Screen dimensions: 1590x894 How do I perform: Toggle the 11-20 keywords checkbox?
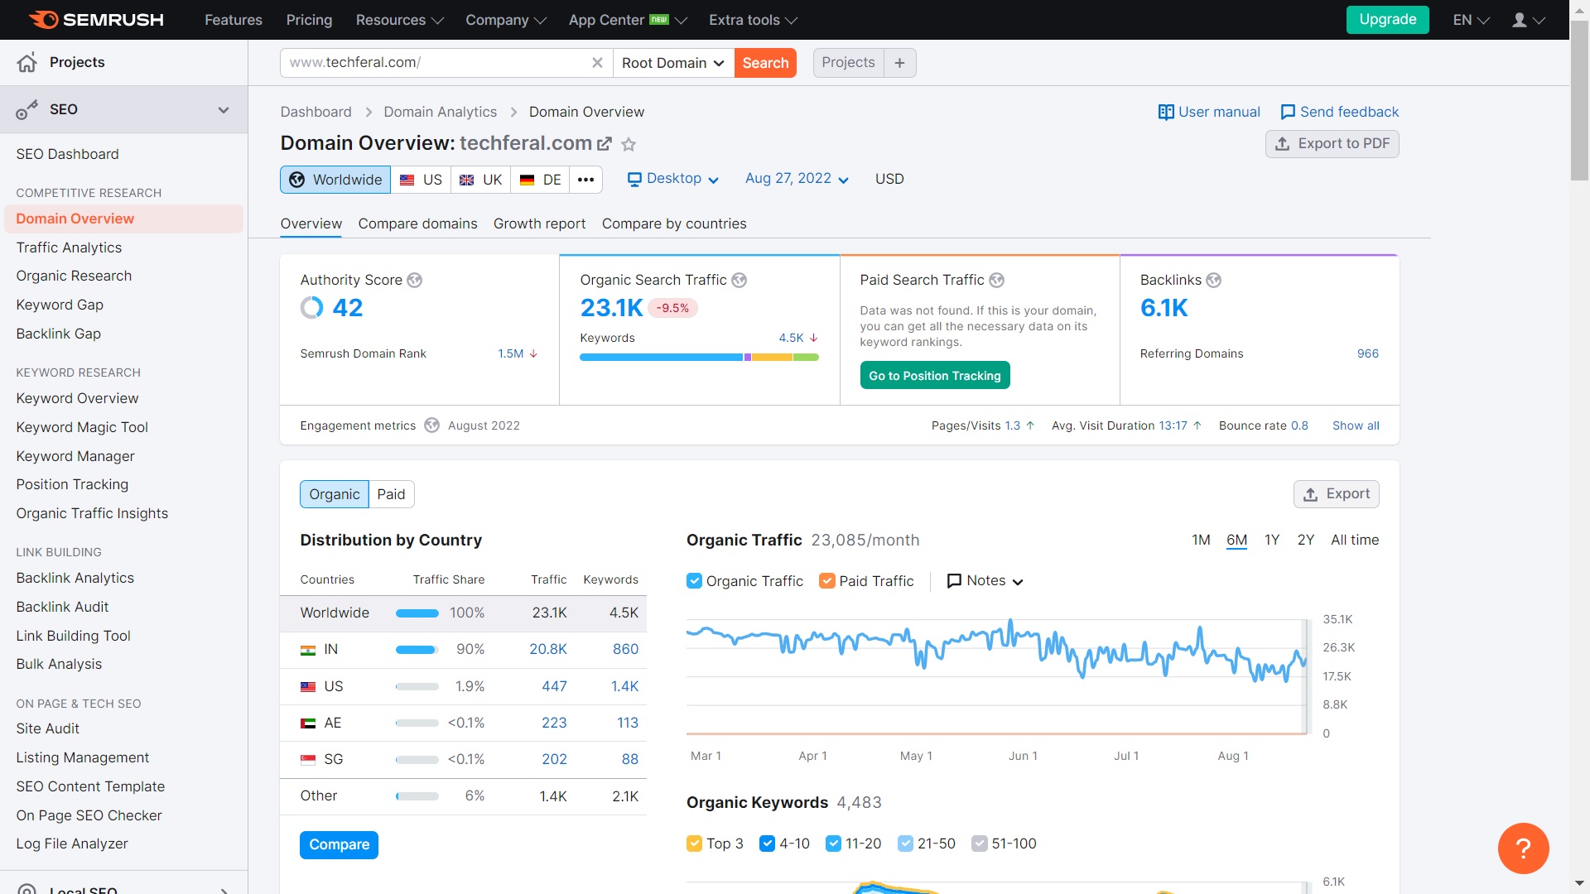[x=833, y=844]
